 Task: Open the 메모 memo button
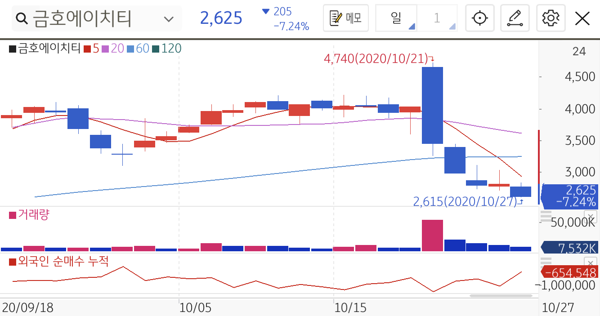point(346,18)
